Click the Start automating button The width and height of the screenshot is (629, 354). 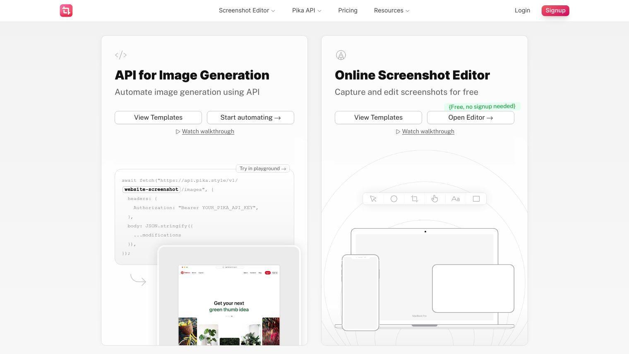click(x=250, y=118)
